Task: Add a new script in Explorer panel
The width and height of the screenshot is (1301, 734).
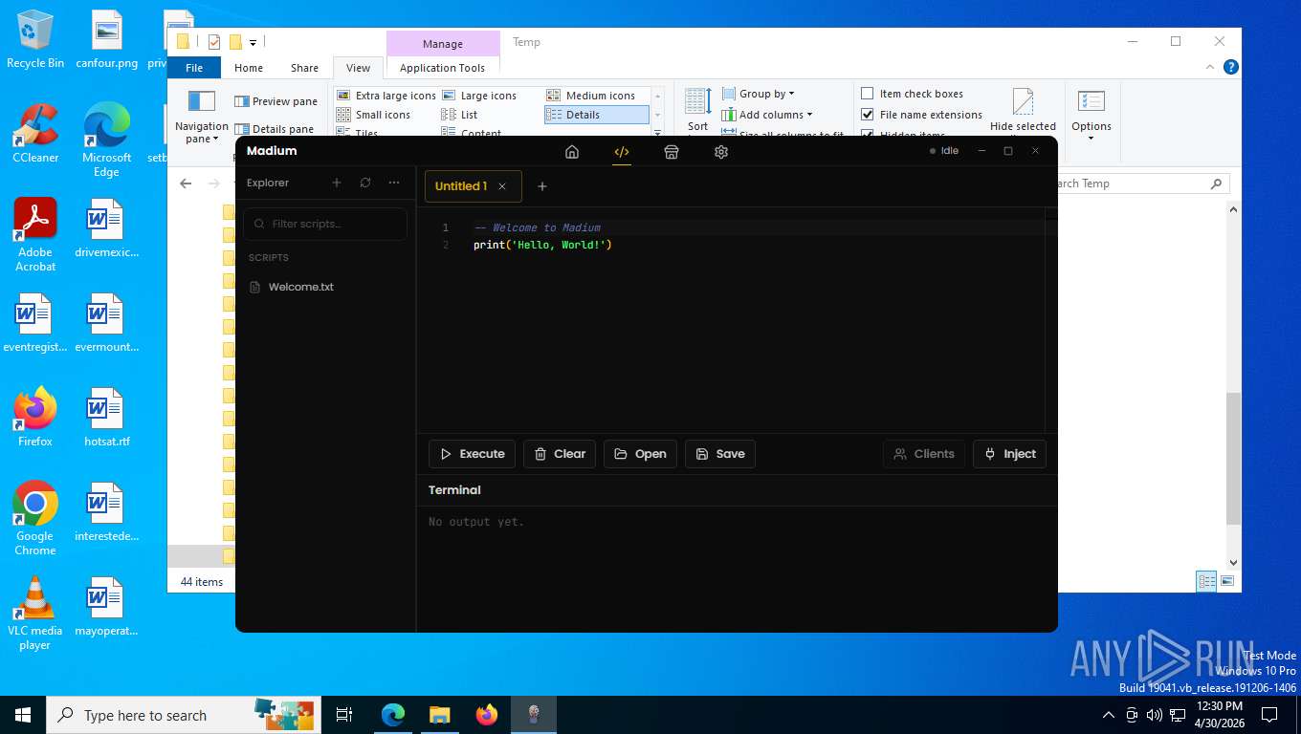Action: pos(337,183)
